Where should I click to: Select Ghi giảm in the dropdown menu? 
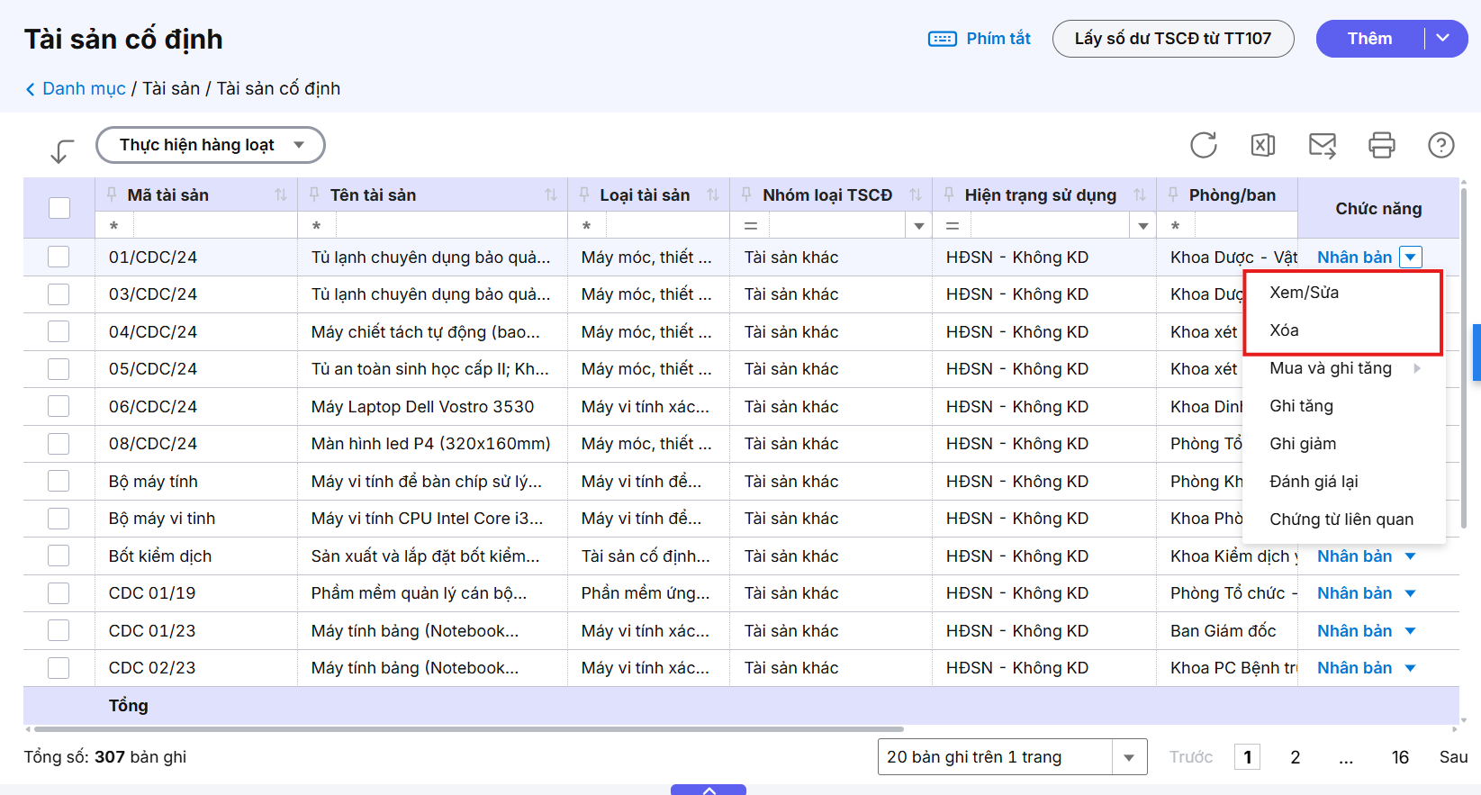click(x=1302, y=444)
